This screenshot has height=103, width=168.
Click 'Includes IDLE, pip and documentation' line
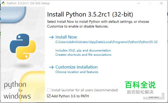click(83, 50)
